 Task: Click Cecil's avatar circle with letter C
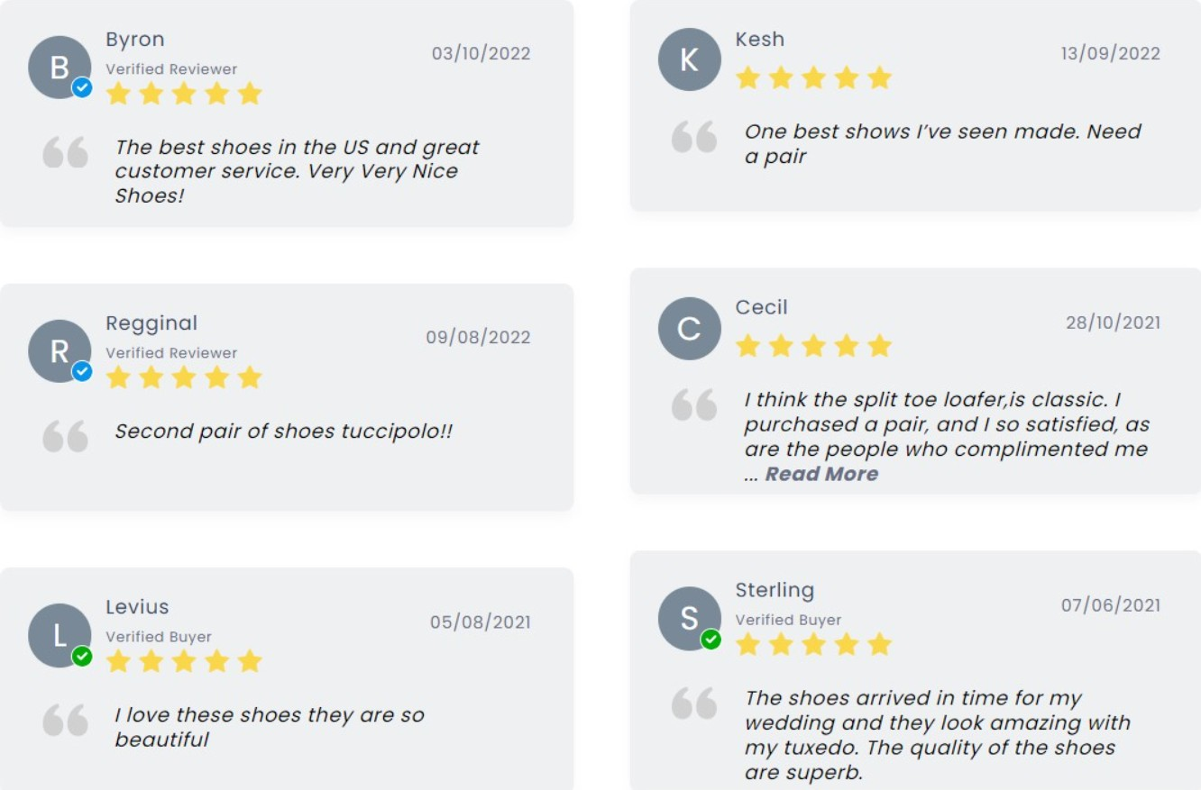pos(689,329)
